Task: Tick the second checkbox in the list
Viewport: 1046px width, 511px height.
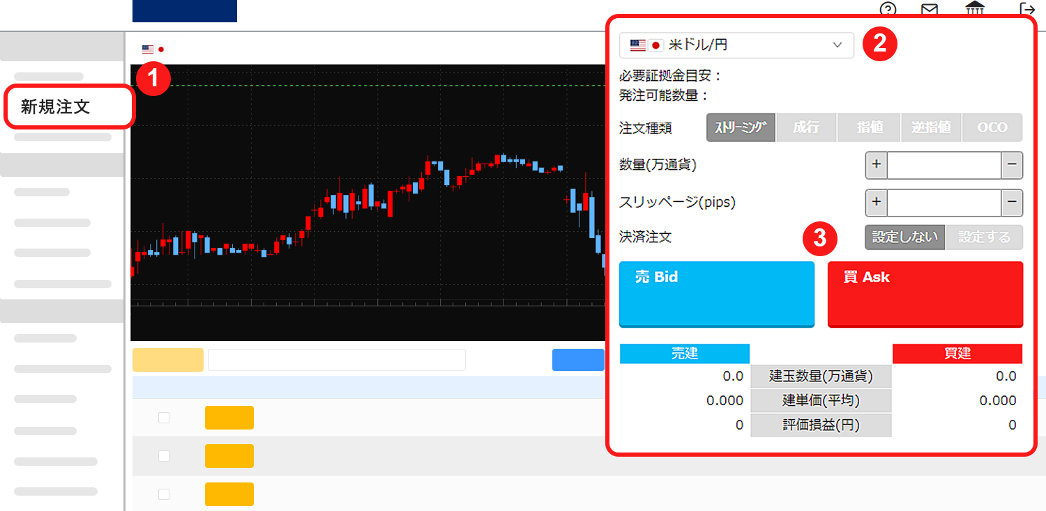Action: (x=164, y=456)
